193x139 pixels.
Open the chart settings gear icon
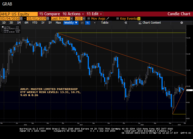point(181,23)
